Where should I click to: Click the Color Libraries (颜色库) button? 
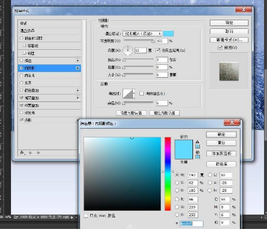click(x=221, y=164)
